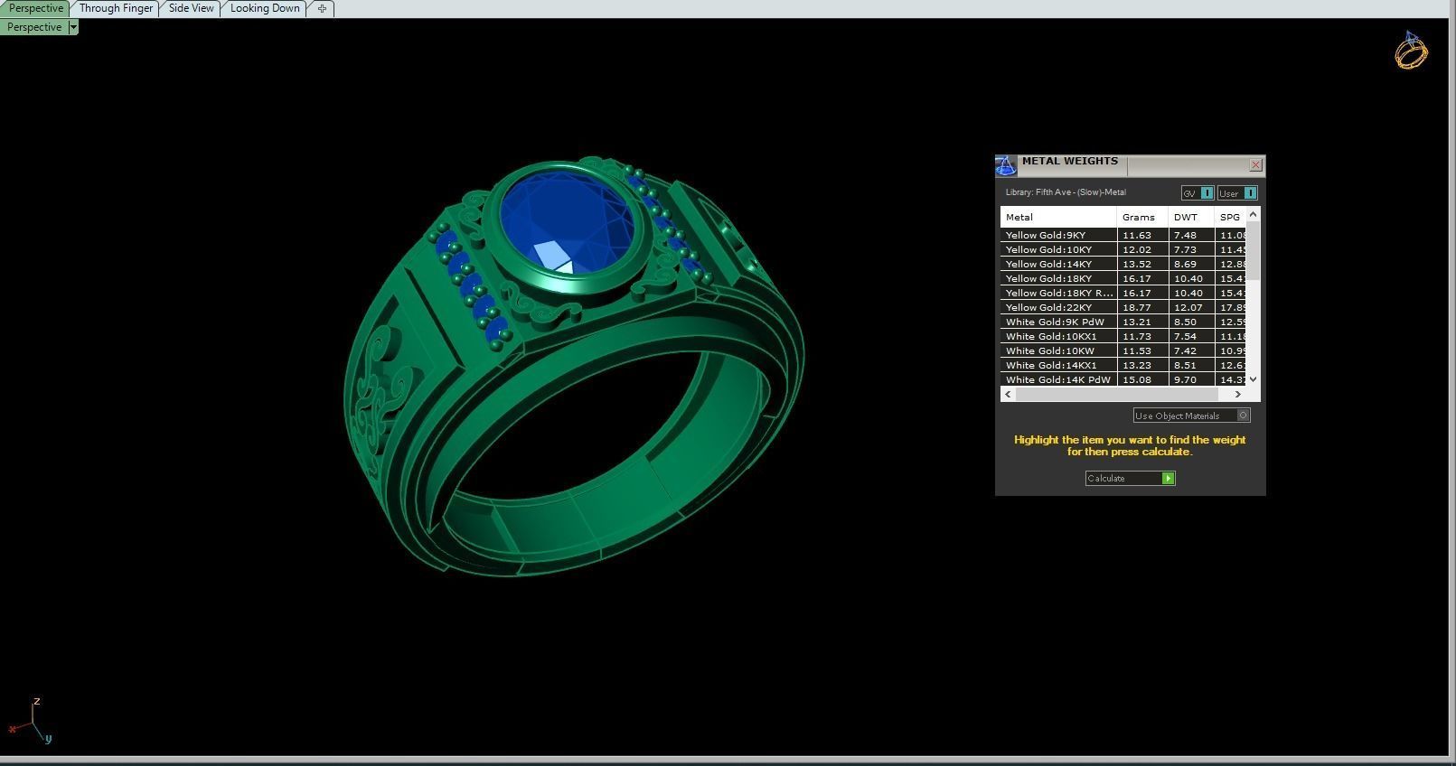1456x766 pixels.
Task: Close the Metal Weights panel
Action: point(1255,164)
